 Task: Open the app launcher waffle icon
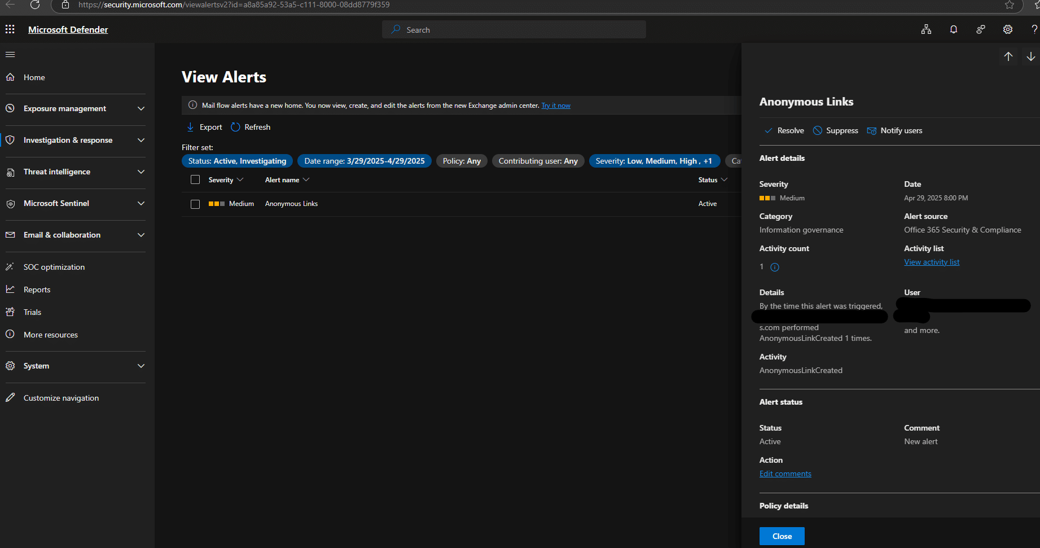tap(10, 29)
